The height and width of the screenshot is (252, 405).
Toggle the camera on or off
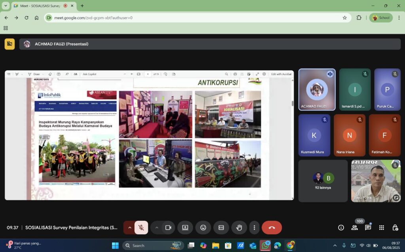168,228
